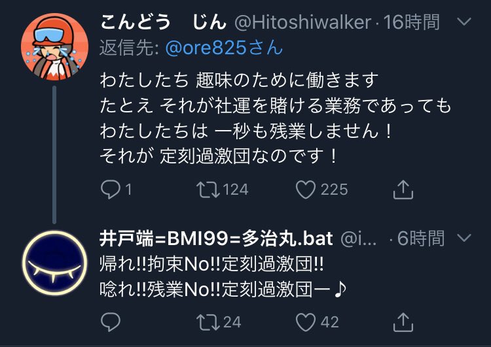Viewport: 491px width, 347px height.
Task: Open the @ore825さん mention link
Action: click(x=224, y=48)
